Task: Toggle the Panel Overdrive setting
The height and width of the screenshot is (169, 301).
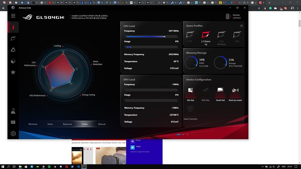Action: tap(190, 109)
